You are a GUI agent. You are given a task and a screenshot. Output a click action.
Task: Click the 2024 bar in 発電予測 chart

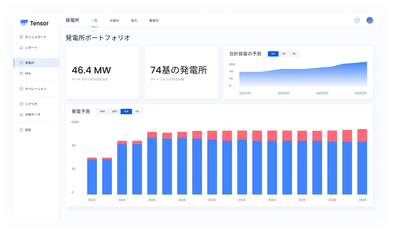[x=122, y=168]
